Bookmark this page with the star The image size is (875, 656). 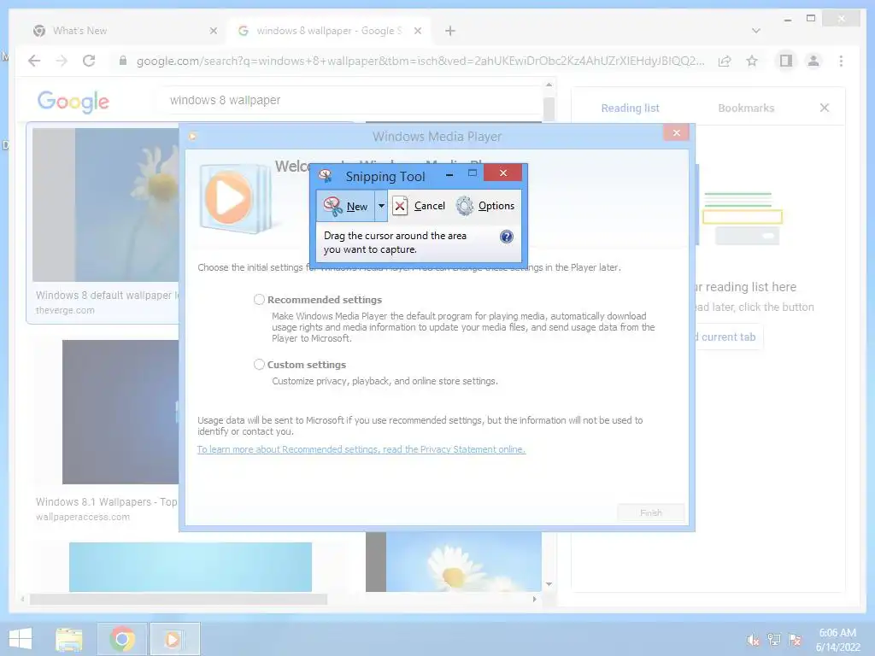pos(752,61)
